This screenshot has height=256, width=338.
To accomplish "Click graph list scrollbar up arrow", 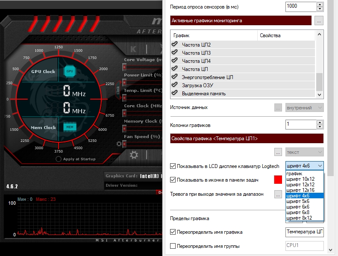I will 320,35.
